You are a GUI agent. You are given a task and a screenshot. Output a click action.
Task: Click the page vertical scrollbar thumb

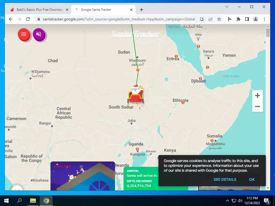pos(268,33)
